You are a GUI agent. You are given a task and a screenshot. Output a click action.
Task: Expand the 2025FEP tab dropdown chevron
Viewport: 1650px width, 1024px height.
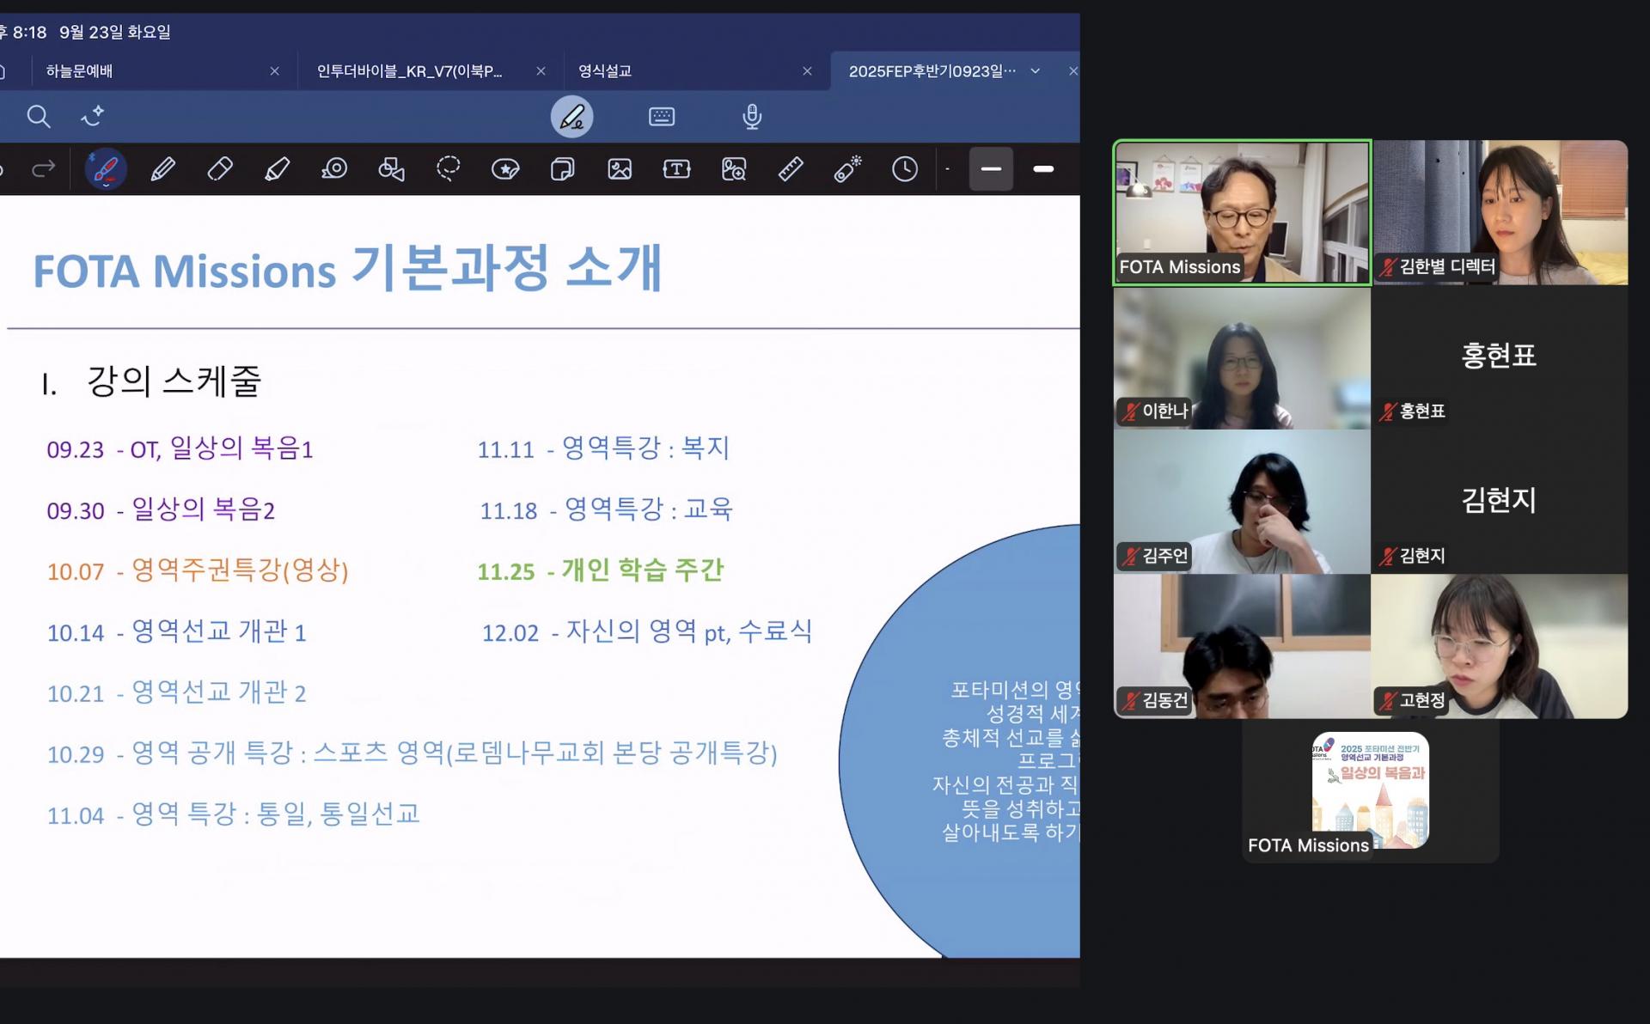(1036, 71)
